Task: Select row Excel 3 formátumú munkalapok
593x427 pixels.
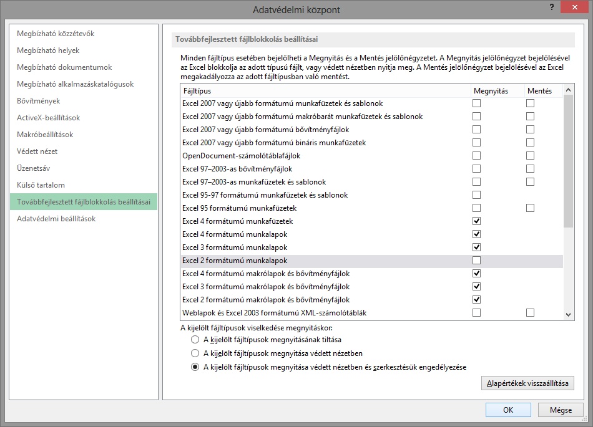Action: [x=372, y=247]
